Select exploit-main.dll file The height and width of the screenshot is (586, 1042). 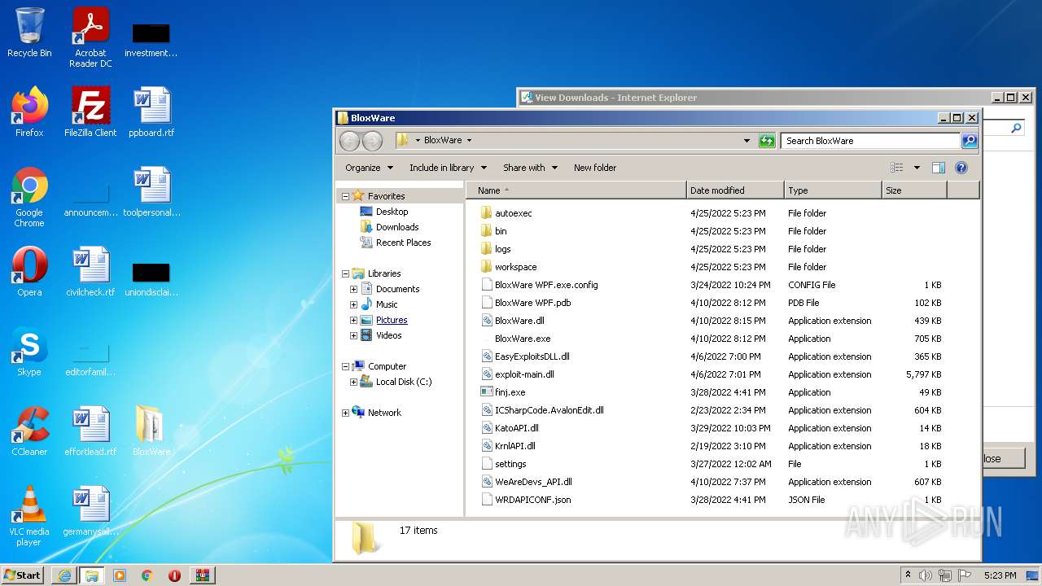click(x=524, y=374)
